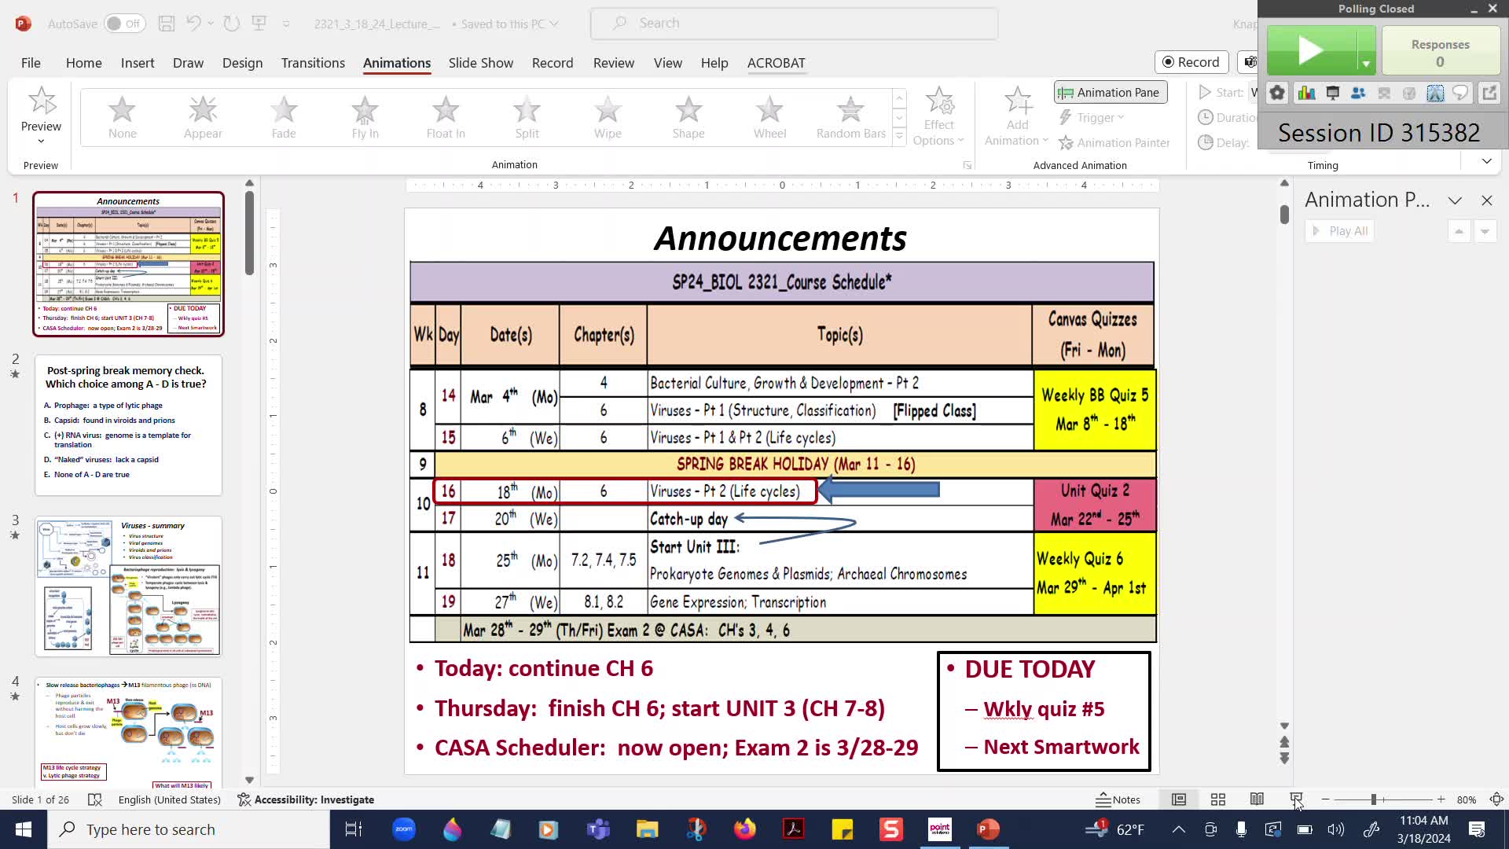
Task: Switch to Reading View in status bar
Action: click(x=1257, y=799)
